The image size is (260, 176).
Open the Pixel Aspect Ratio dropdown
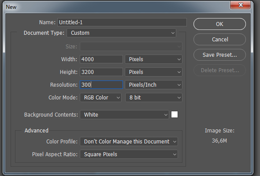pyautogui.click(x=129, y=154)
